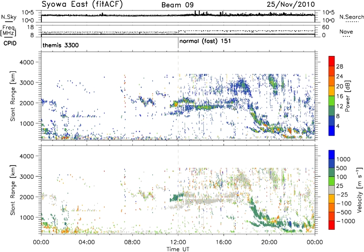The height and width of the screenshot is (252, 364).
Task: Click the '1000' Velocity colorbar tick
Action: pyautogui.click(x=344, y=159)
